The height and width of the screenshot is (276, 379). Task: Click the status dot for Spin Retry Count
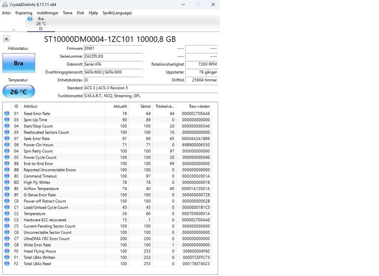(7, 151)
